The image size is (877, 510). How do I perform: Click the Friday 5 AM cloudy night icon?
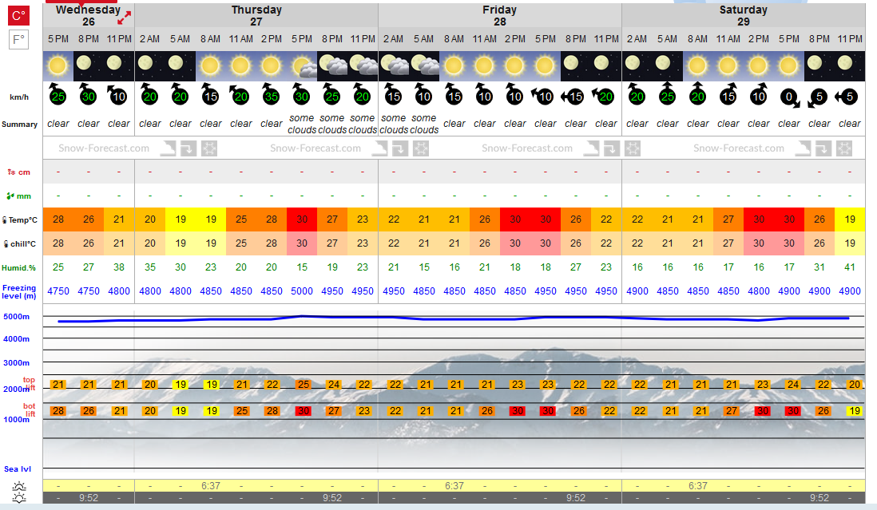424,66
